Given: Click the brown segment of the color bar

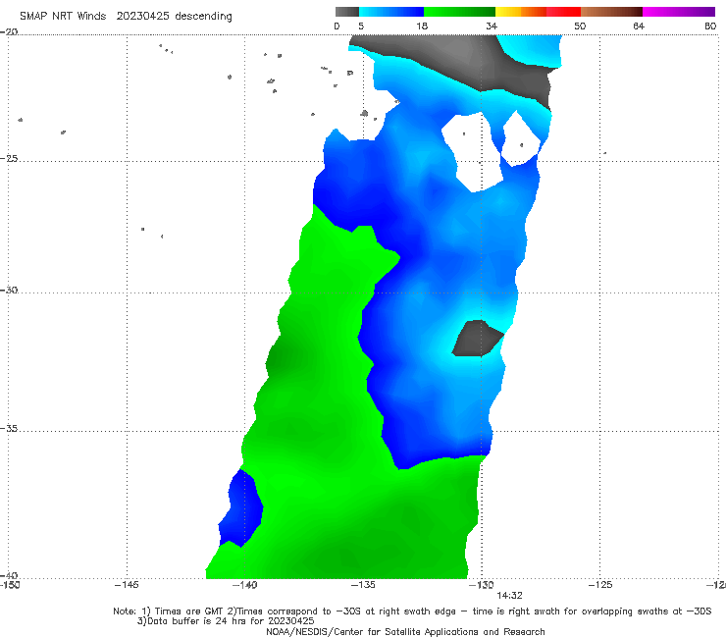Looking at the screenshot, I should [611, 12].
